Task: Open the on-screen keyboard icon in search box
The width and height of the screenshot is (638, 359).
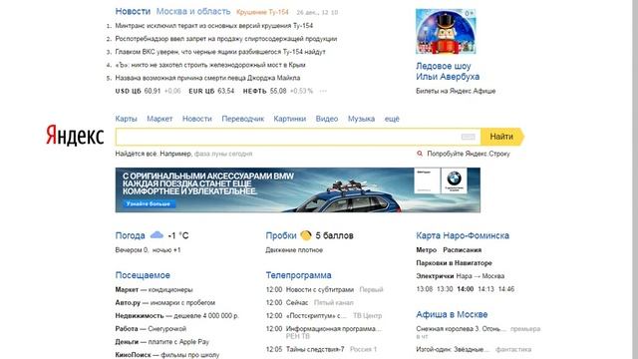Action: [468, 137]
